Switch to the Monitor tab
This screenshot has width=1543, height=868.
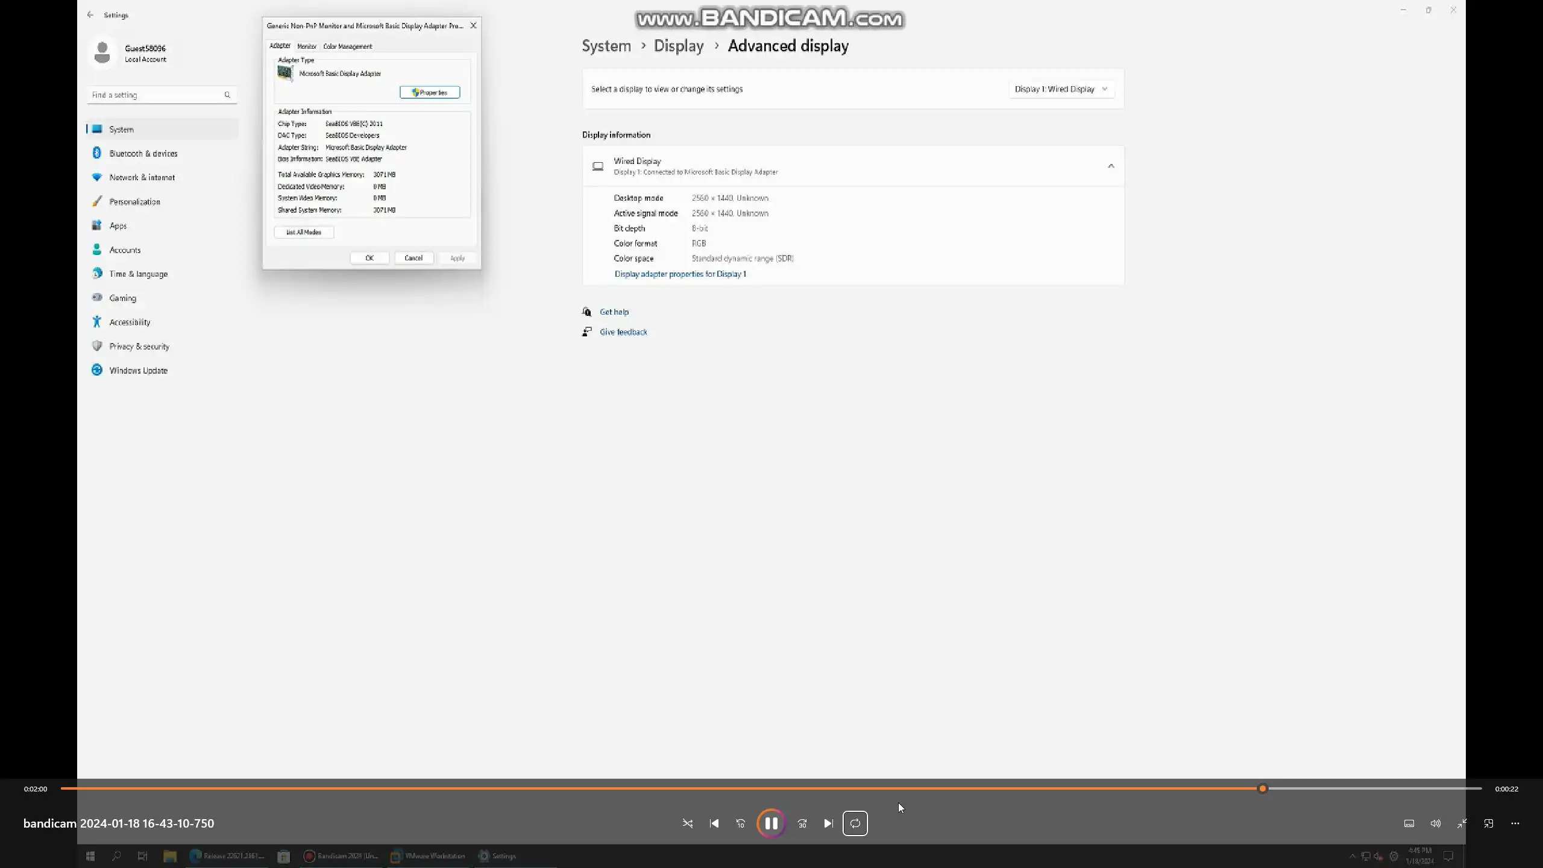307,46
